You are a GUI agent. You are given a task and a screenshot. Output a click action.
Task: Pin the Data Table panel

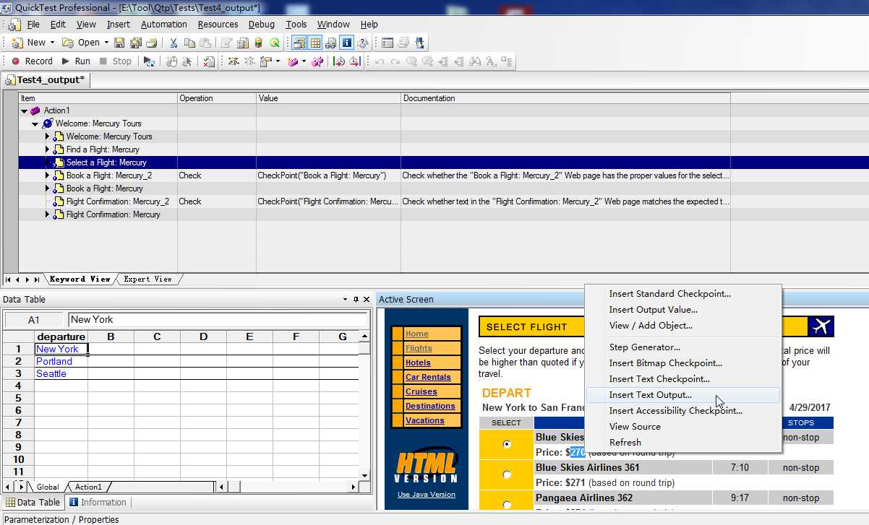356,299
